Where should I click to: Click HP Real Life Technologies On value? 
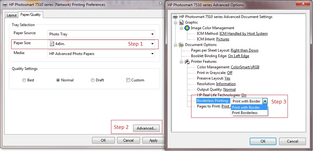tap(244, 95)
